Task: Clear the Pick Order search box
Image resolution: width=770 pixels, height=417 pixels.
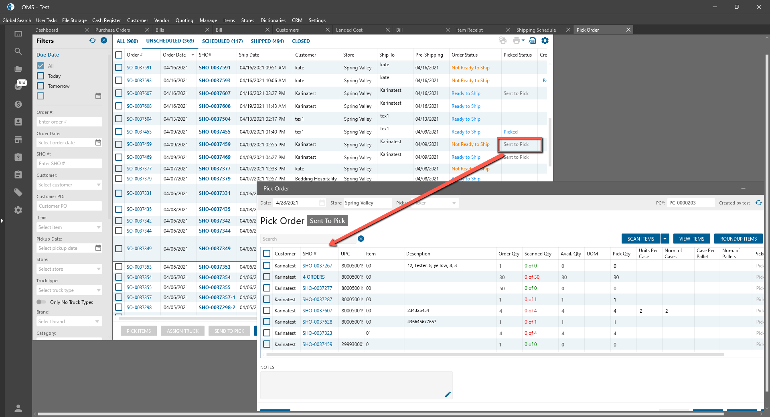Action: pos(361,239)
